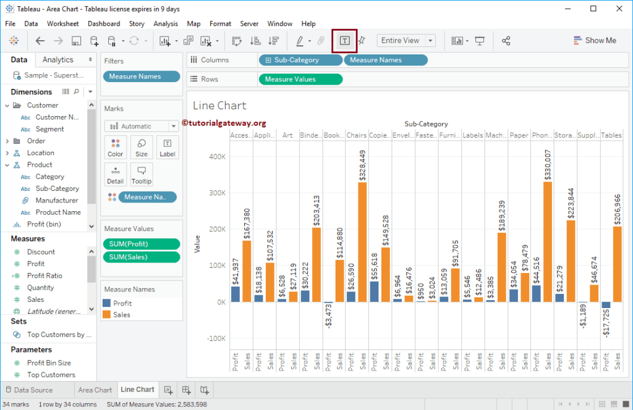Open the File menu
The height and width of the screenshot is (410, 633).
pyautogui.click(x=10, y=24)
